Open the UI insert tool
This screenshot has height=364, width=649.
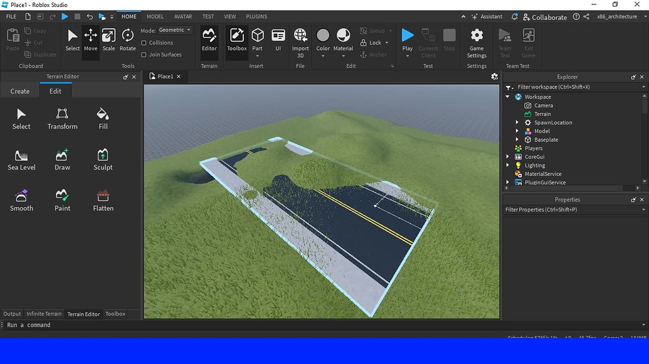point(278,40)
